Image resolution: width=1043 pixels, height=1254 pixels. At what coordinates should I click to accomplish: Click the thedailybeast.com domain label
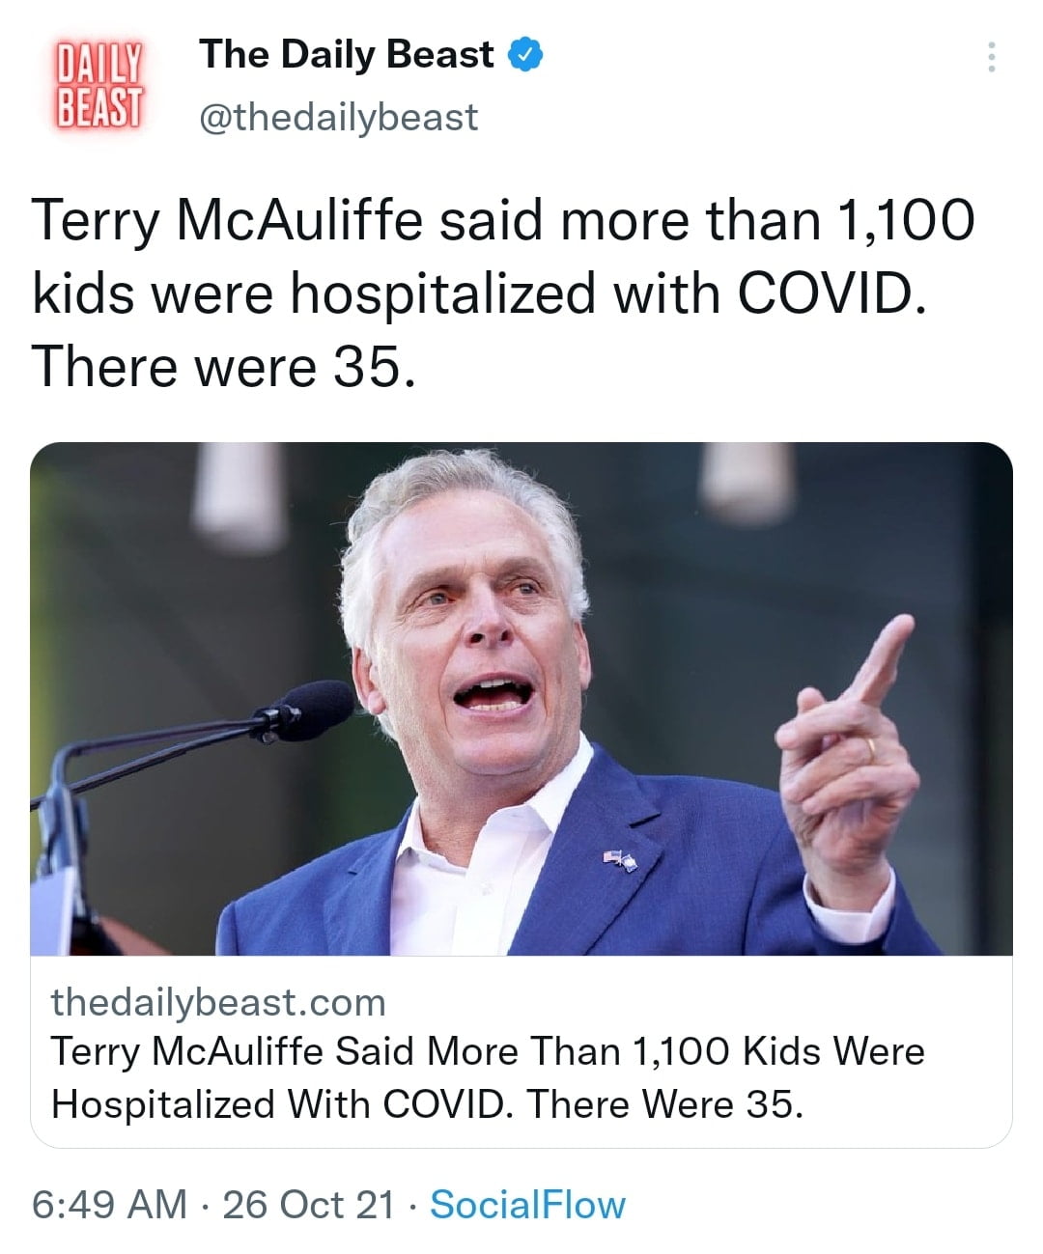218,1002
